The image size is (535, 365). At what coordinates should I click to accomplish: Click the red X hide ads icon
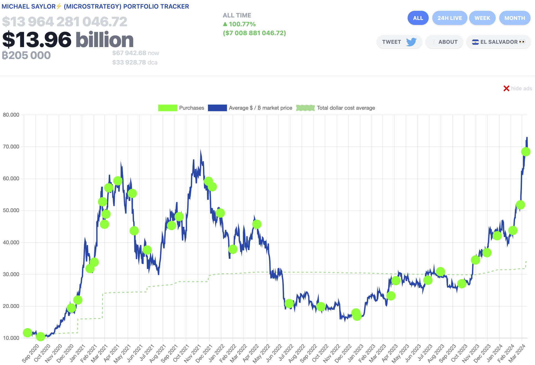(506, 88)
